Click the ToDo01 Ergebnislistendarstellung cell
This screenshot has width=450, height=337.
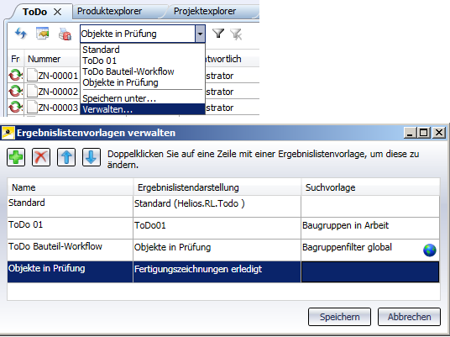[x=217, y=229]
